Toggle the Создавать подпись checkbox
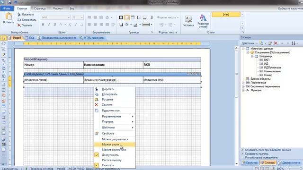 242,154
